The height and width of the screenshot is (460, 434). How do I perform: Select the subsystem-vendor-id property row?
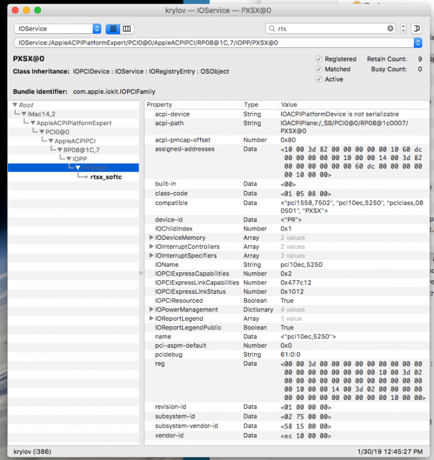(287, 426)
